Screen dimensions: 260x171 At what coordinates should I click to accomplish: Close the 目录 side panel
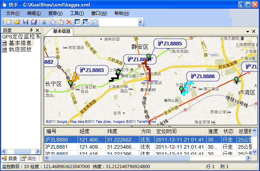(38, 30)
